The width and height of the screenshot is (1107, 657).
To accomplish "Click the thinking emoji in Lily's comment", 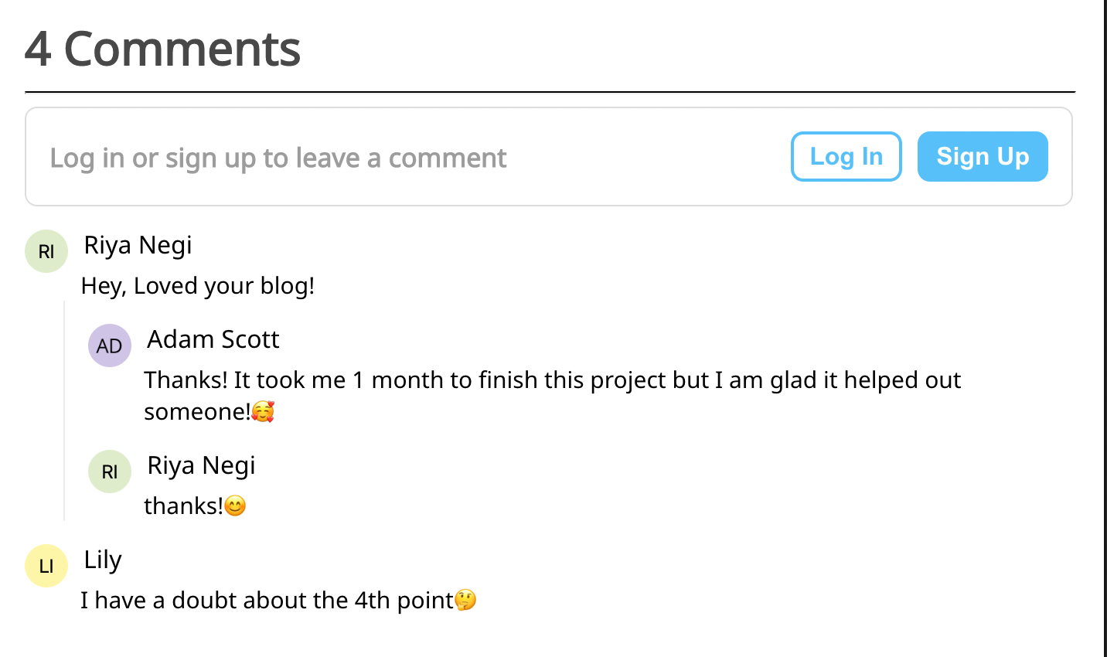I will [x=465, y=600].
